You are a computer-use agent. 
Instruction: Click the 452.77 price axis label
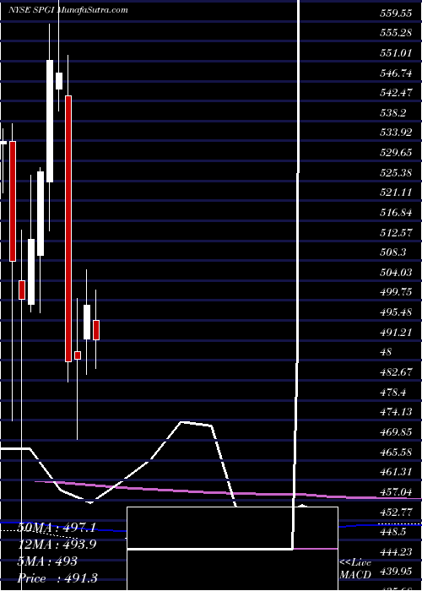point(395,512)
